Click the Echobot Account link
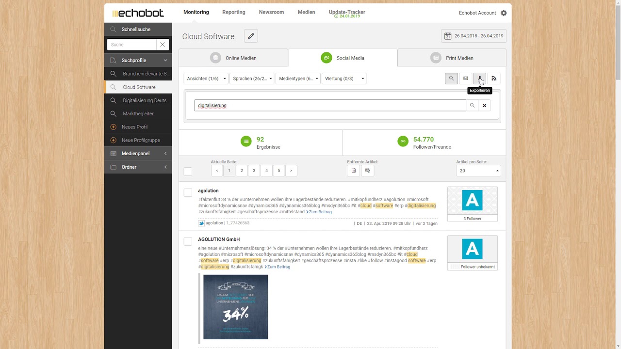Screen dimensions: 621x349 coord(477,13)
